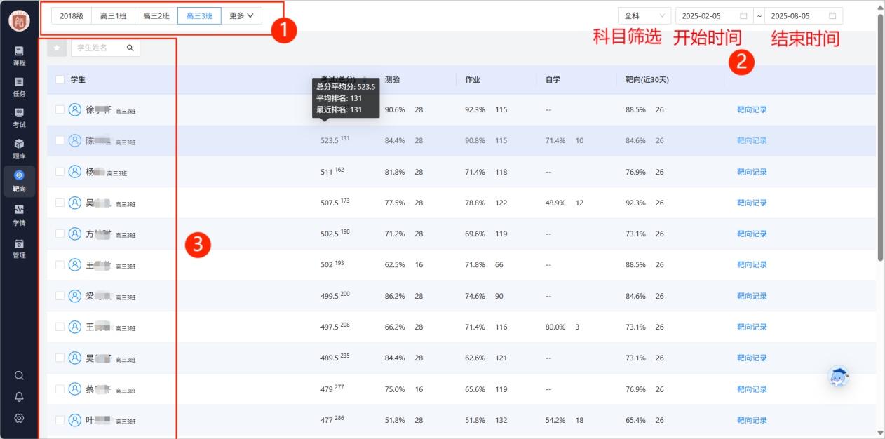Click the end date 2025-08-05 field
The image size is (885, 439).
click(x=804, y=15)
